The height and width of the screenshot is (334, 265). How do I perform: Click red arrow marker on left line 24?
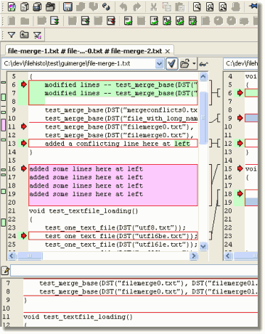pos(23,235)
